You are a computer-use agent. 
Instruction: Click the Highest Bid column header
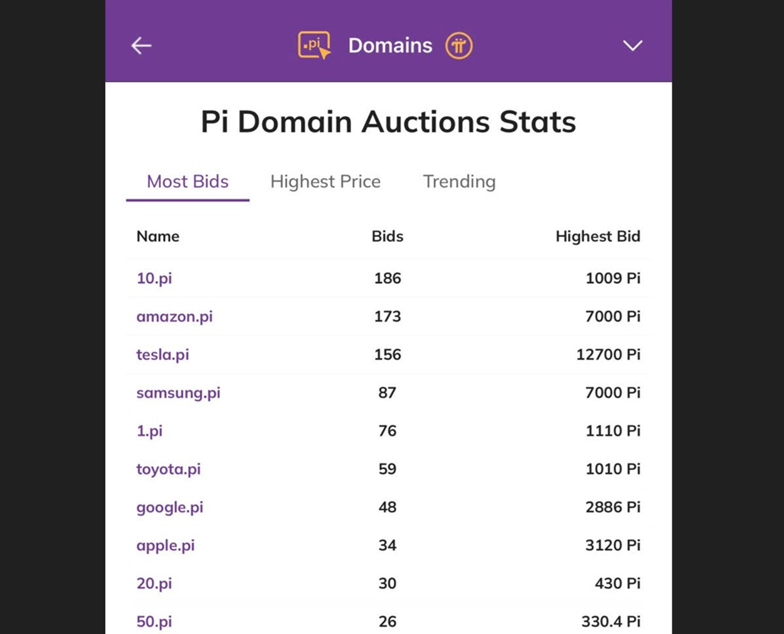[x=598, y=236]
